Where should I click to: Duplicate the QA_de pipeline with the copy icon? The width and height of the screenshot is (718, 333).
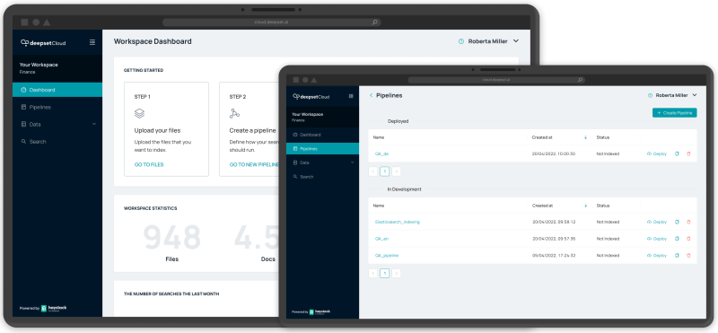coord(677,153)
